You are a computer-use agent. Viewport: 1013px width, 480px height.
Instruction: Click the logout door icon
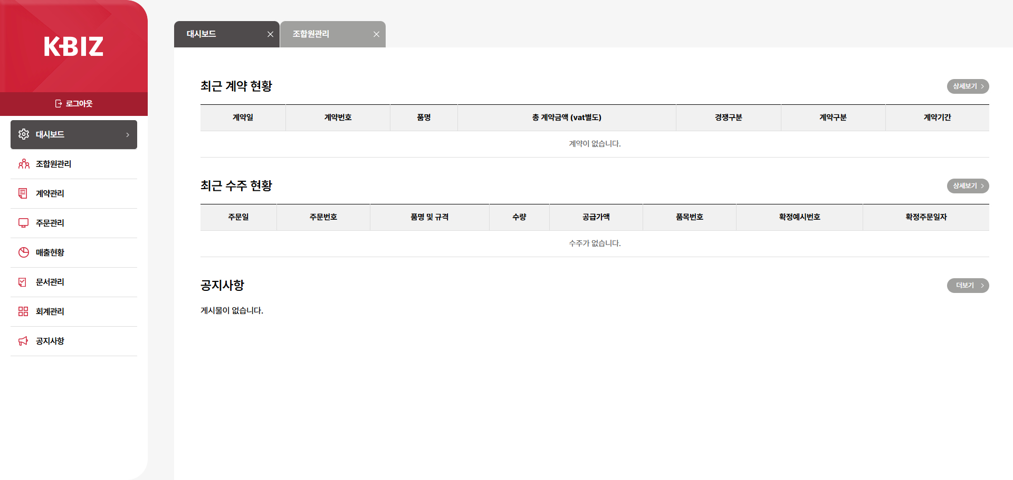[x=59, y=104]
